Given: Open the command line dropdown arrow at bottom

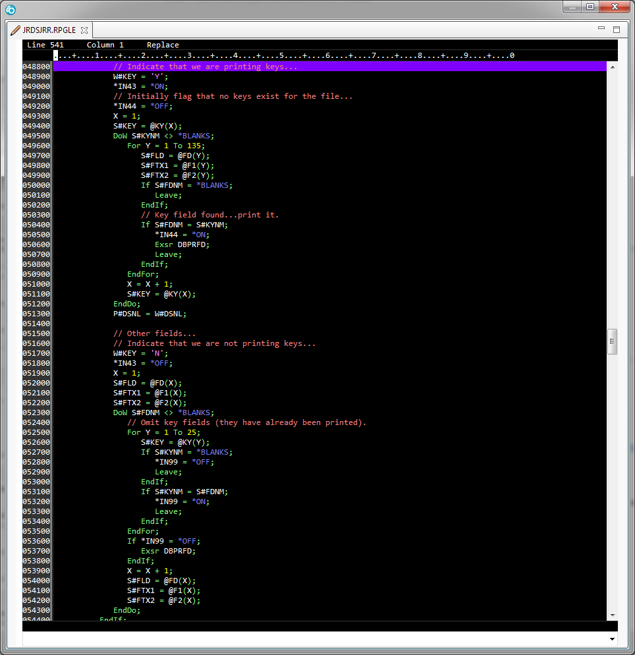Looking at the screenshot, I should (x=612, y=639).
